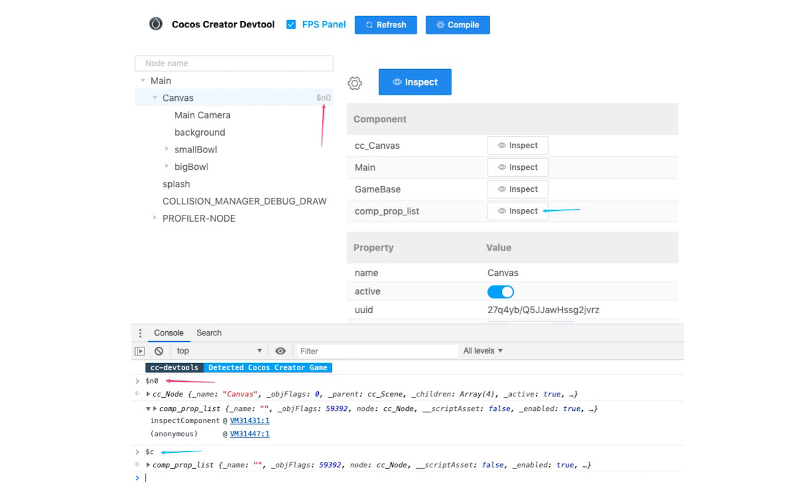Inspect the cc_Canvas component

coord(517,146)
